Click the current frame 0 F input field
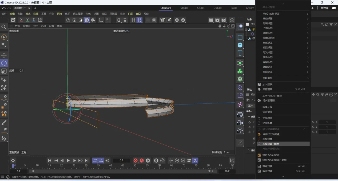Screen dimensions: 338x181 tap(121, 160)
